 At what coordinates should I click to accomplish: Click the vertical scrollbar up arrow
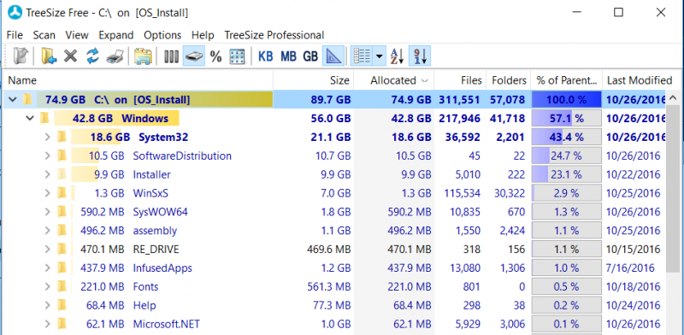[672, 98]
